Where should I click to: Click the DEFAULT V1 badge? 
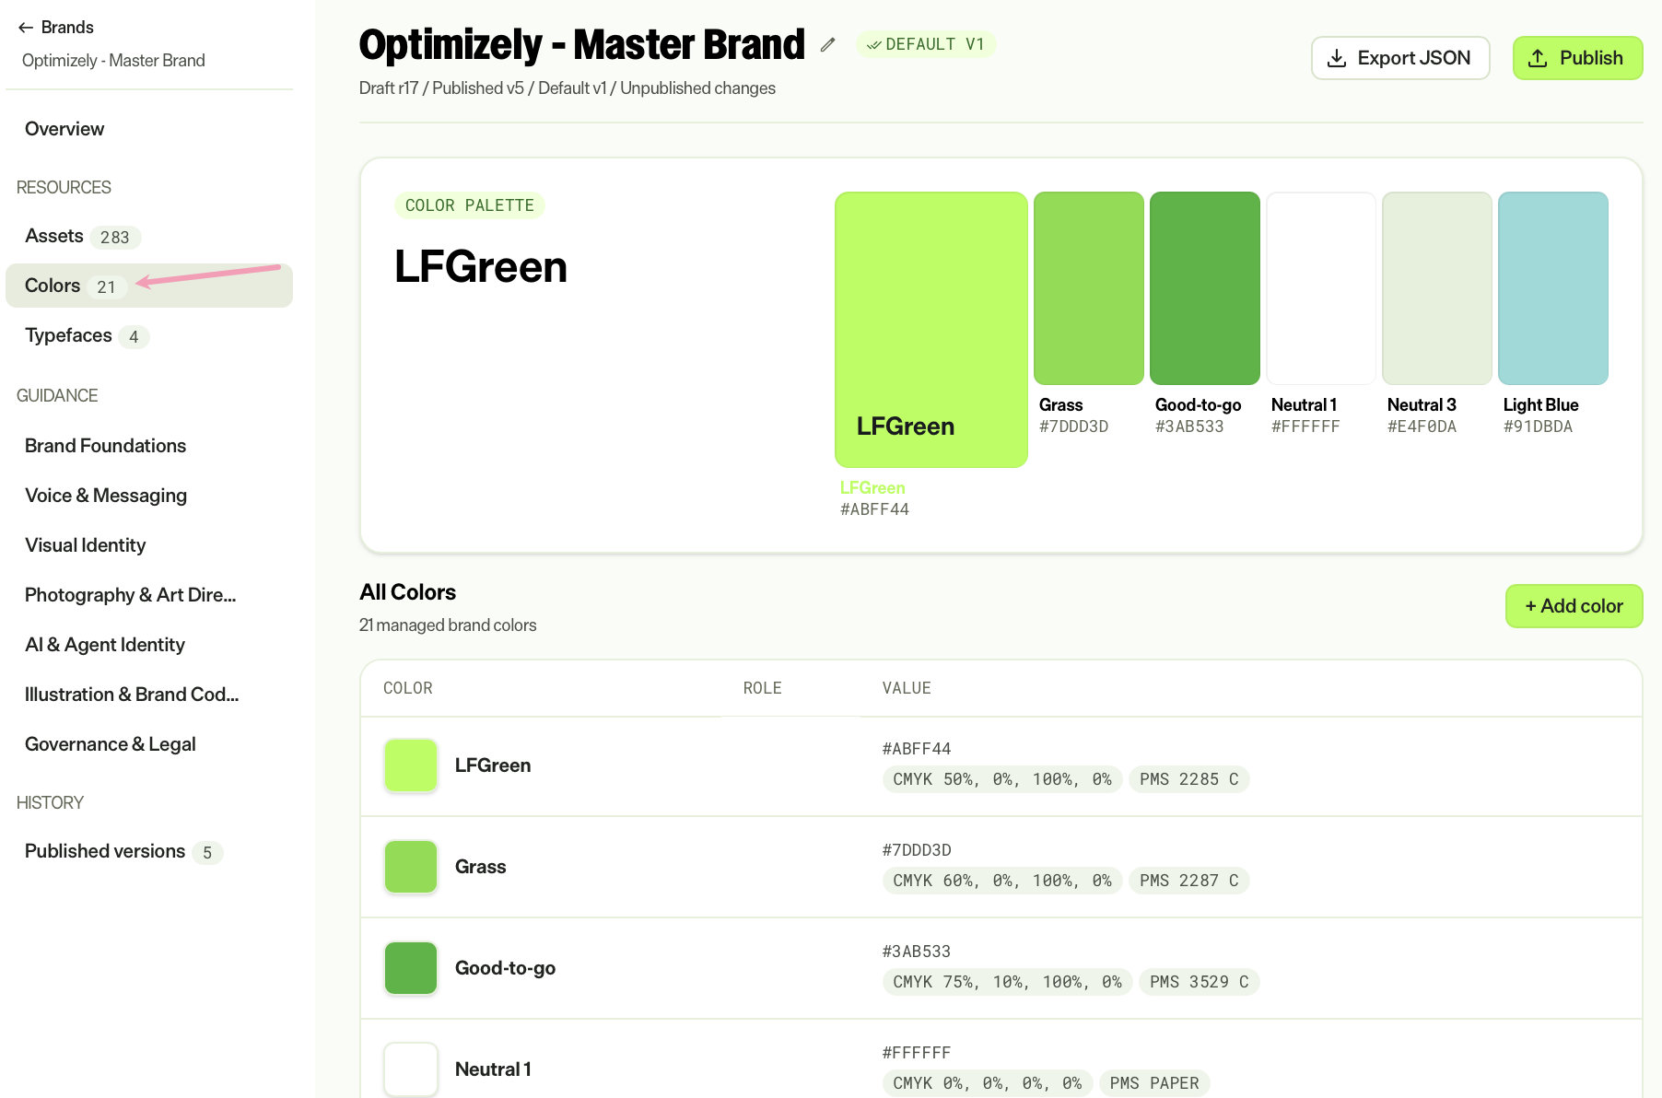926,44
